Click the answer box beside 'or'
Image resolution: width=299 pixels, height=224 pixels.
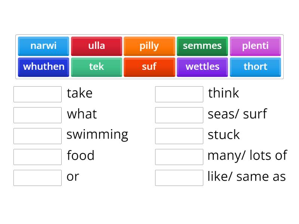pyautogui.click(x=37, y=178)
